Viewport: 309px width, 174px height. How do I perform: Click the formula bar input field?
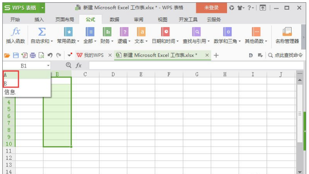pyautogui.click(x=196, y=65)
